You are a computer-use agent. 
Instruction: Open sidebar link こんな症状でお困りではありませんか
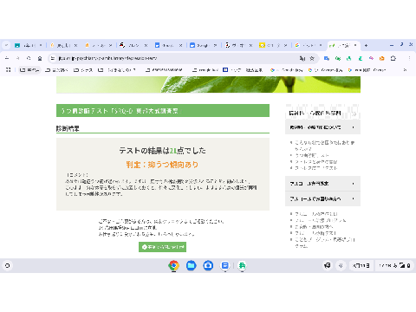tap(325, 146)
